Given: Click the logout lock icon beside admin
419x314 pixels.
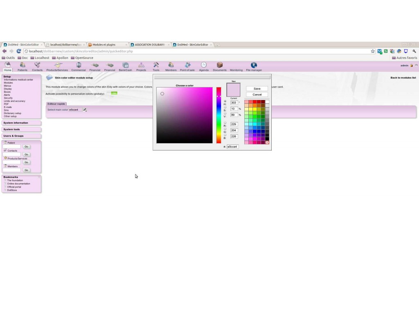Looking at the screenshot, I should pos(412,65).
